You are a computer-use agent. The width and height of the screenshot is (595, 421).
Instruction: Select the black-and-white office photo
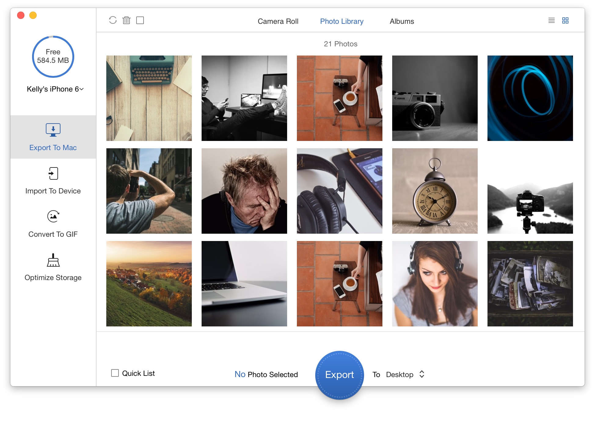point(244,98)
